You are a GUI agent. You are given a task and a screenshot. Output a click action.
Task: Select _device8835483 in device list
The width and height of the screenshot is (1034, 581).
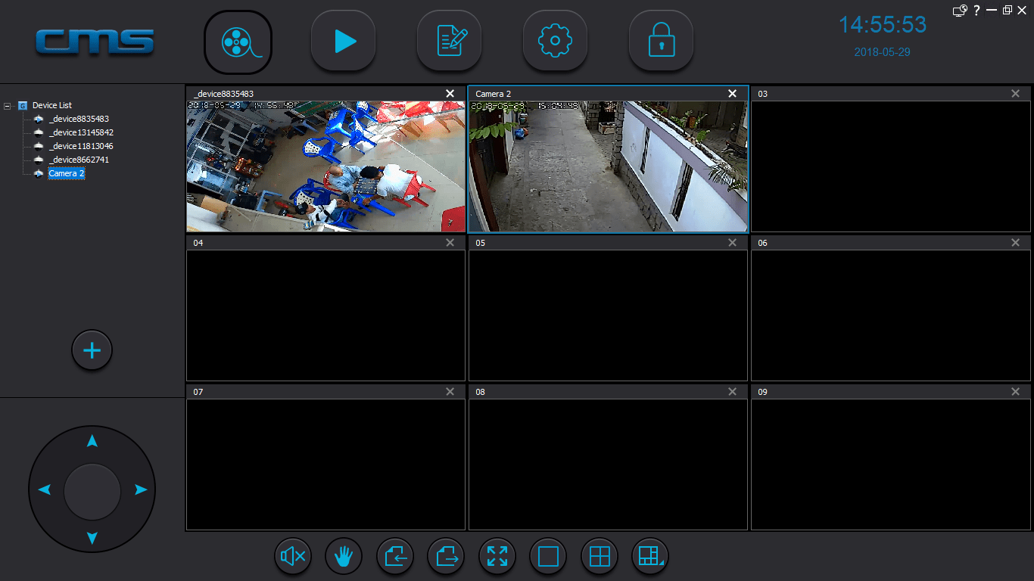click(x=79, y=119)
